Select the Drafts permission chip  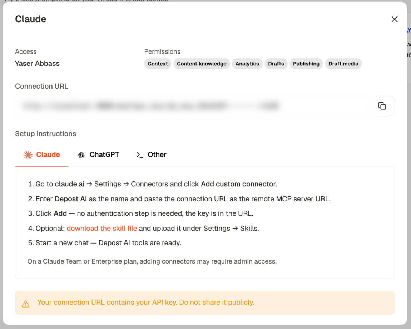click(x=276, y=64)
